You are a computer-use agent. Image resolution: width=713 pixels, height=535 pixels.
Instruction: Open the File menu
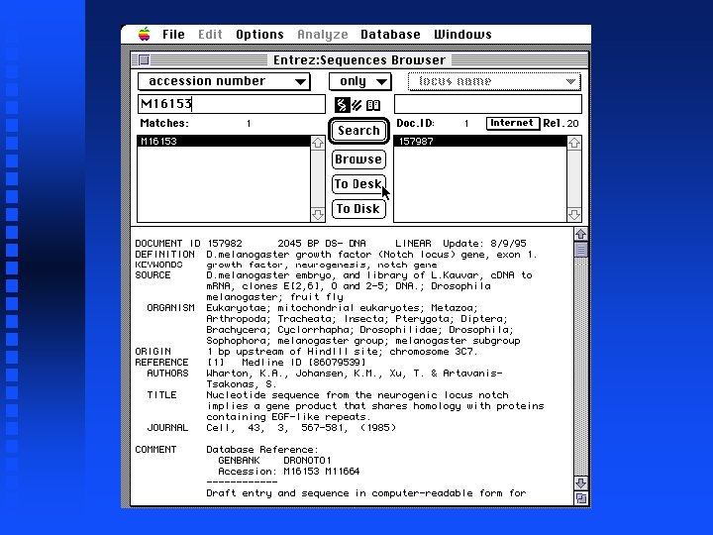[173, 35]
